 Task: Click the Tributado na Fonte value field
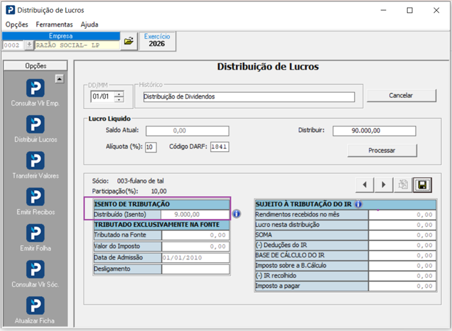(x=195, y=235)
